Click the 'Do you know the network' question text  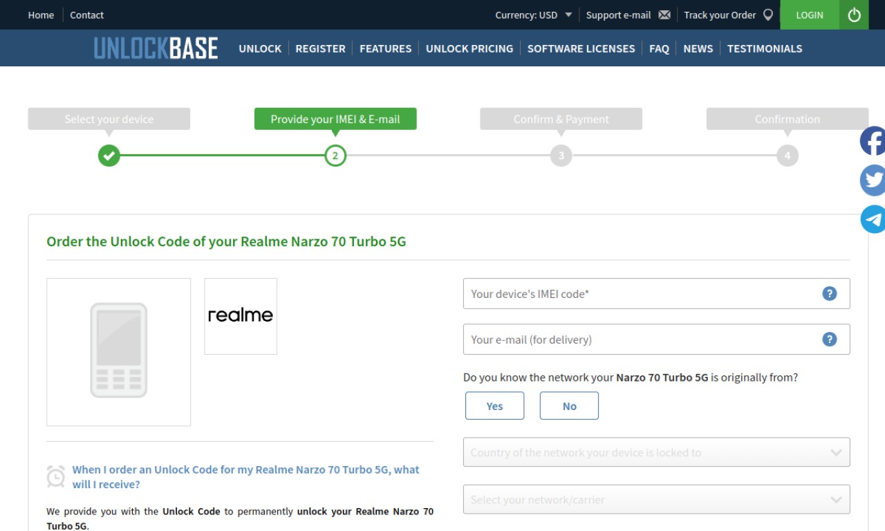[x=631, y=378]
